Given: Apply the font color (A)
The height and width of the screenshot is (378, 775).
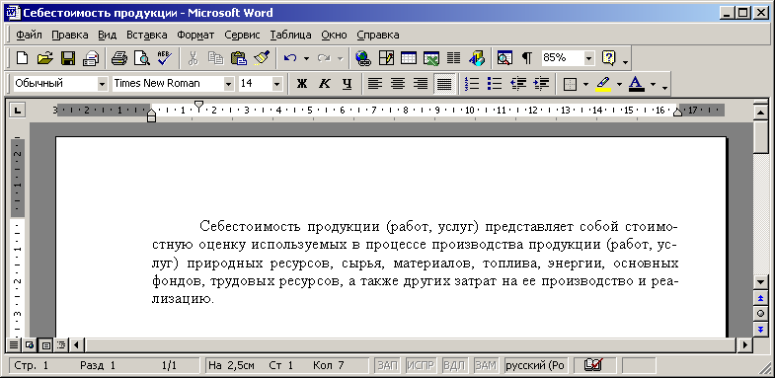Looking at the screenshot, I should (x=637, y=84).
